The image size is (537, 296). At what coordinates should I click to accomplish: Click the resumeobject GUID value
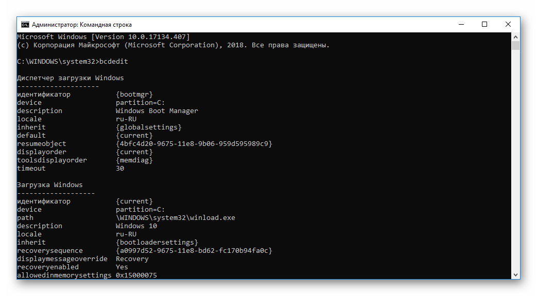(194, 144)
